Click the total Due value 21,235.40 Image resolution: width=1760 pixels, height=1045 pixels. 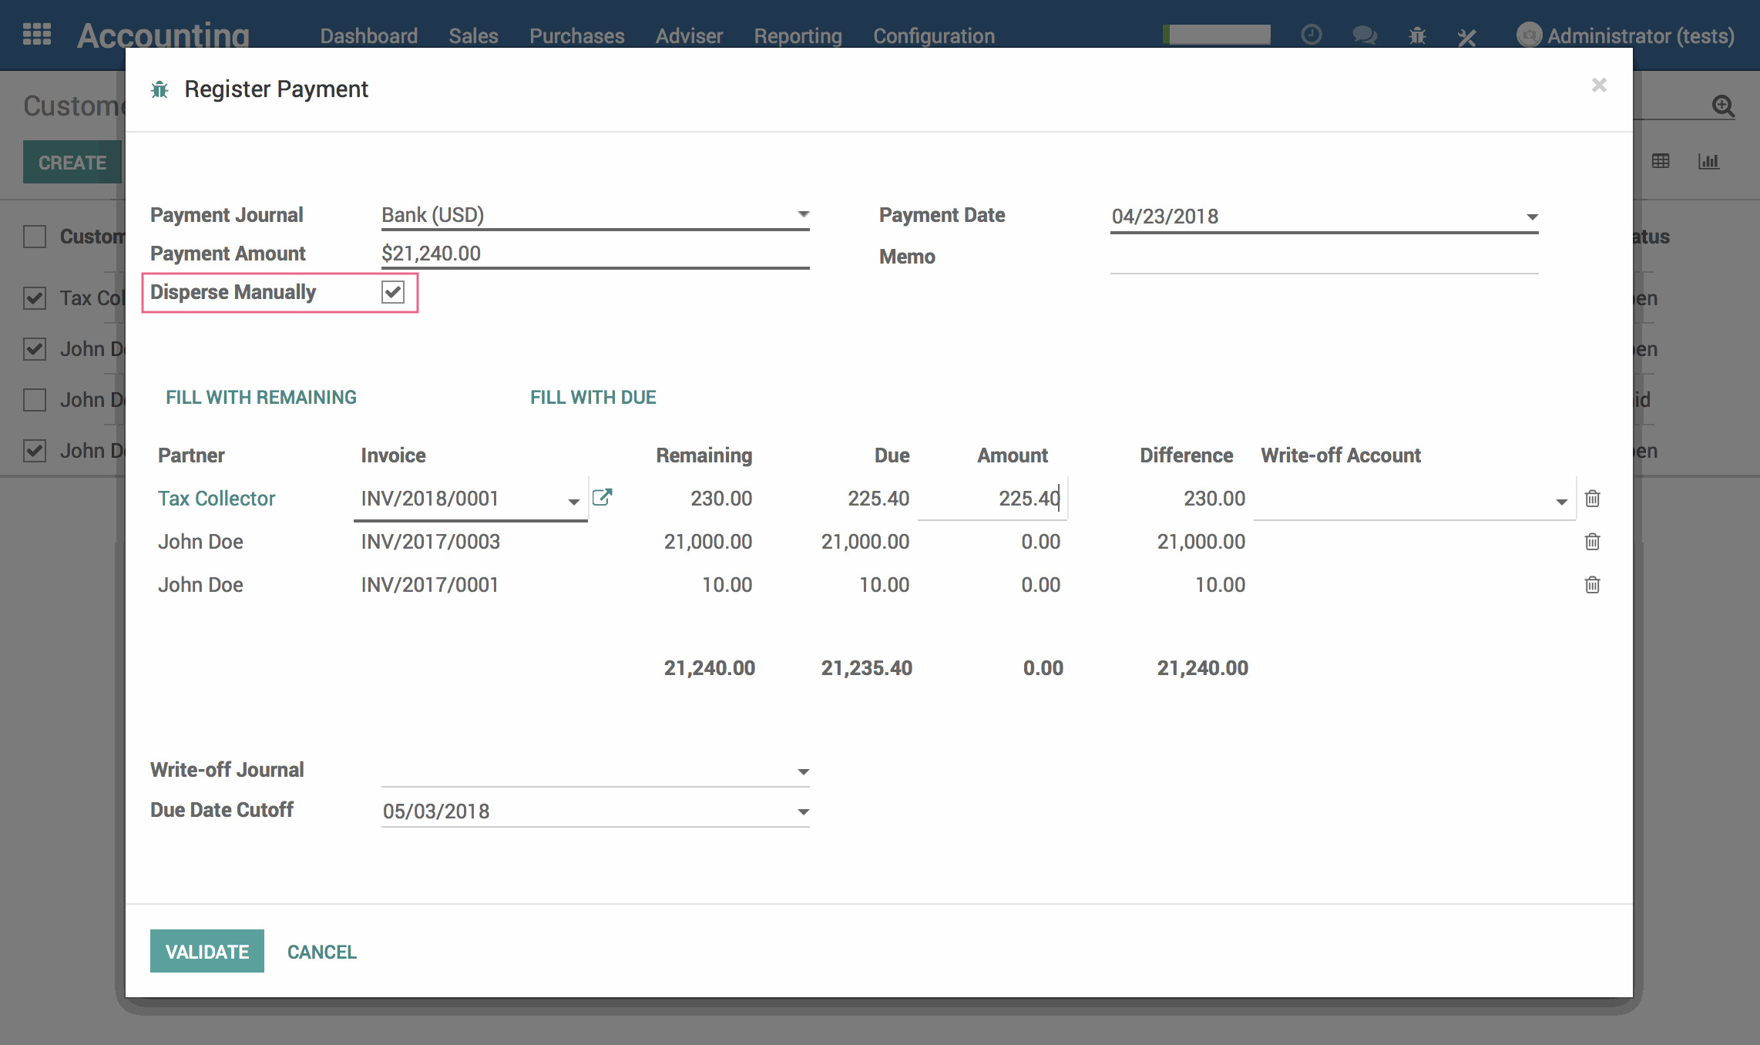coord(866,667)
